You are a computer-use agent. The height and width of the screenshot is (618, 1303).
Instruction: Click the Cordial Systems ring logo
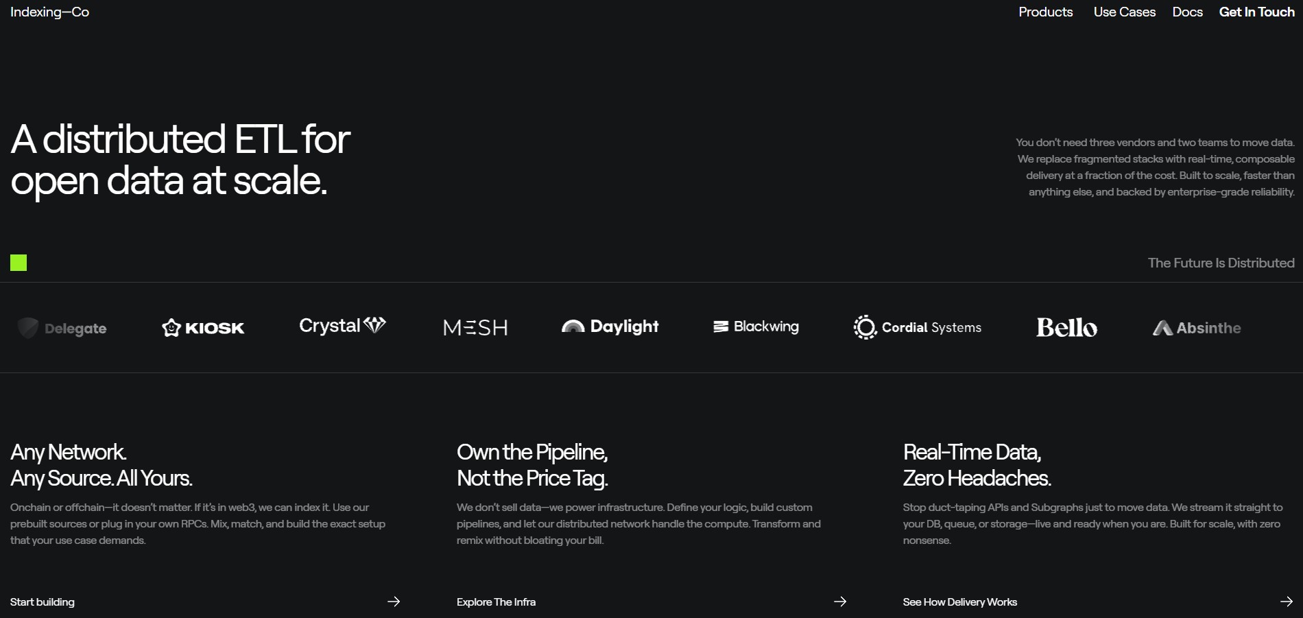[x=917, y=327]
